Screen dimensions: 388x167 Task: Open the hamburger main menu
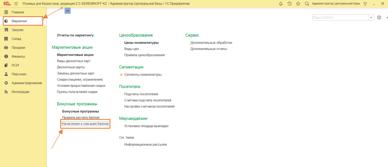[16, 3]
